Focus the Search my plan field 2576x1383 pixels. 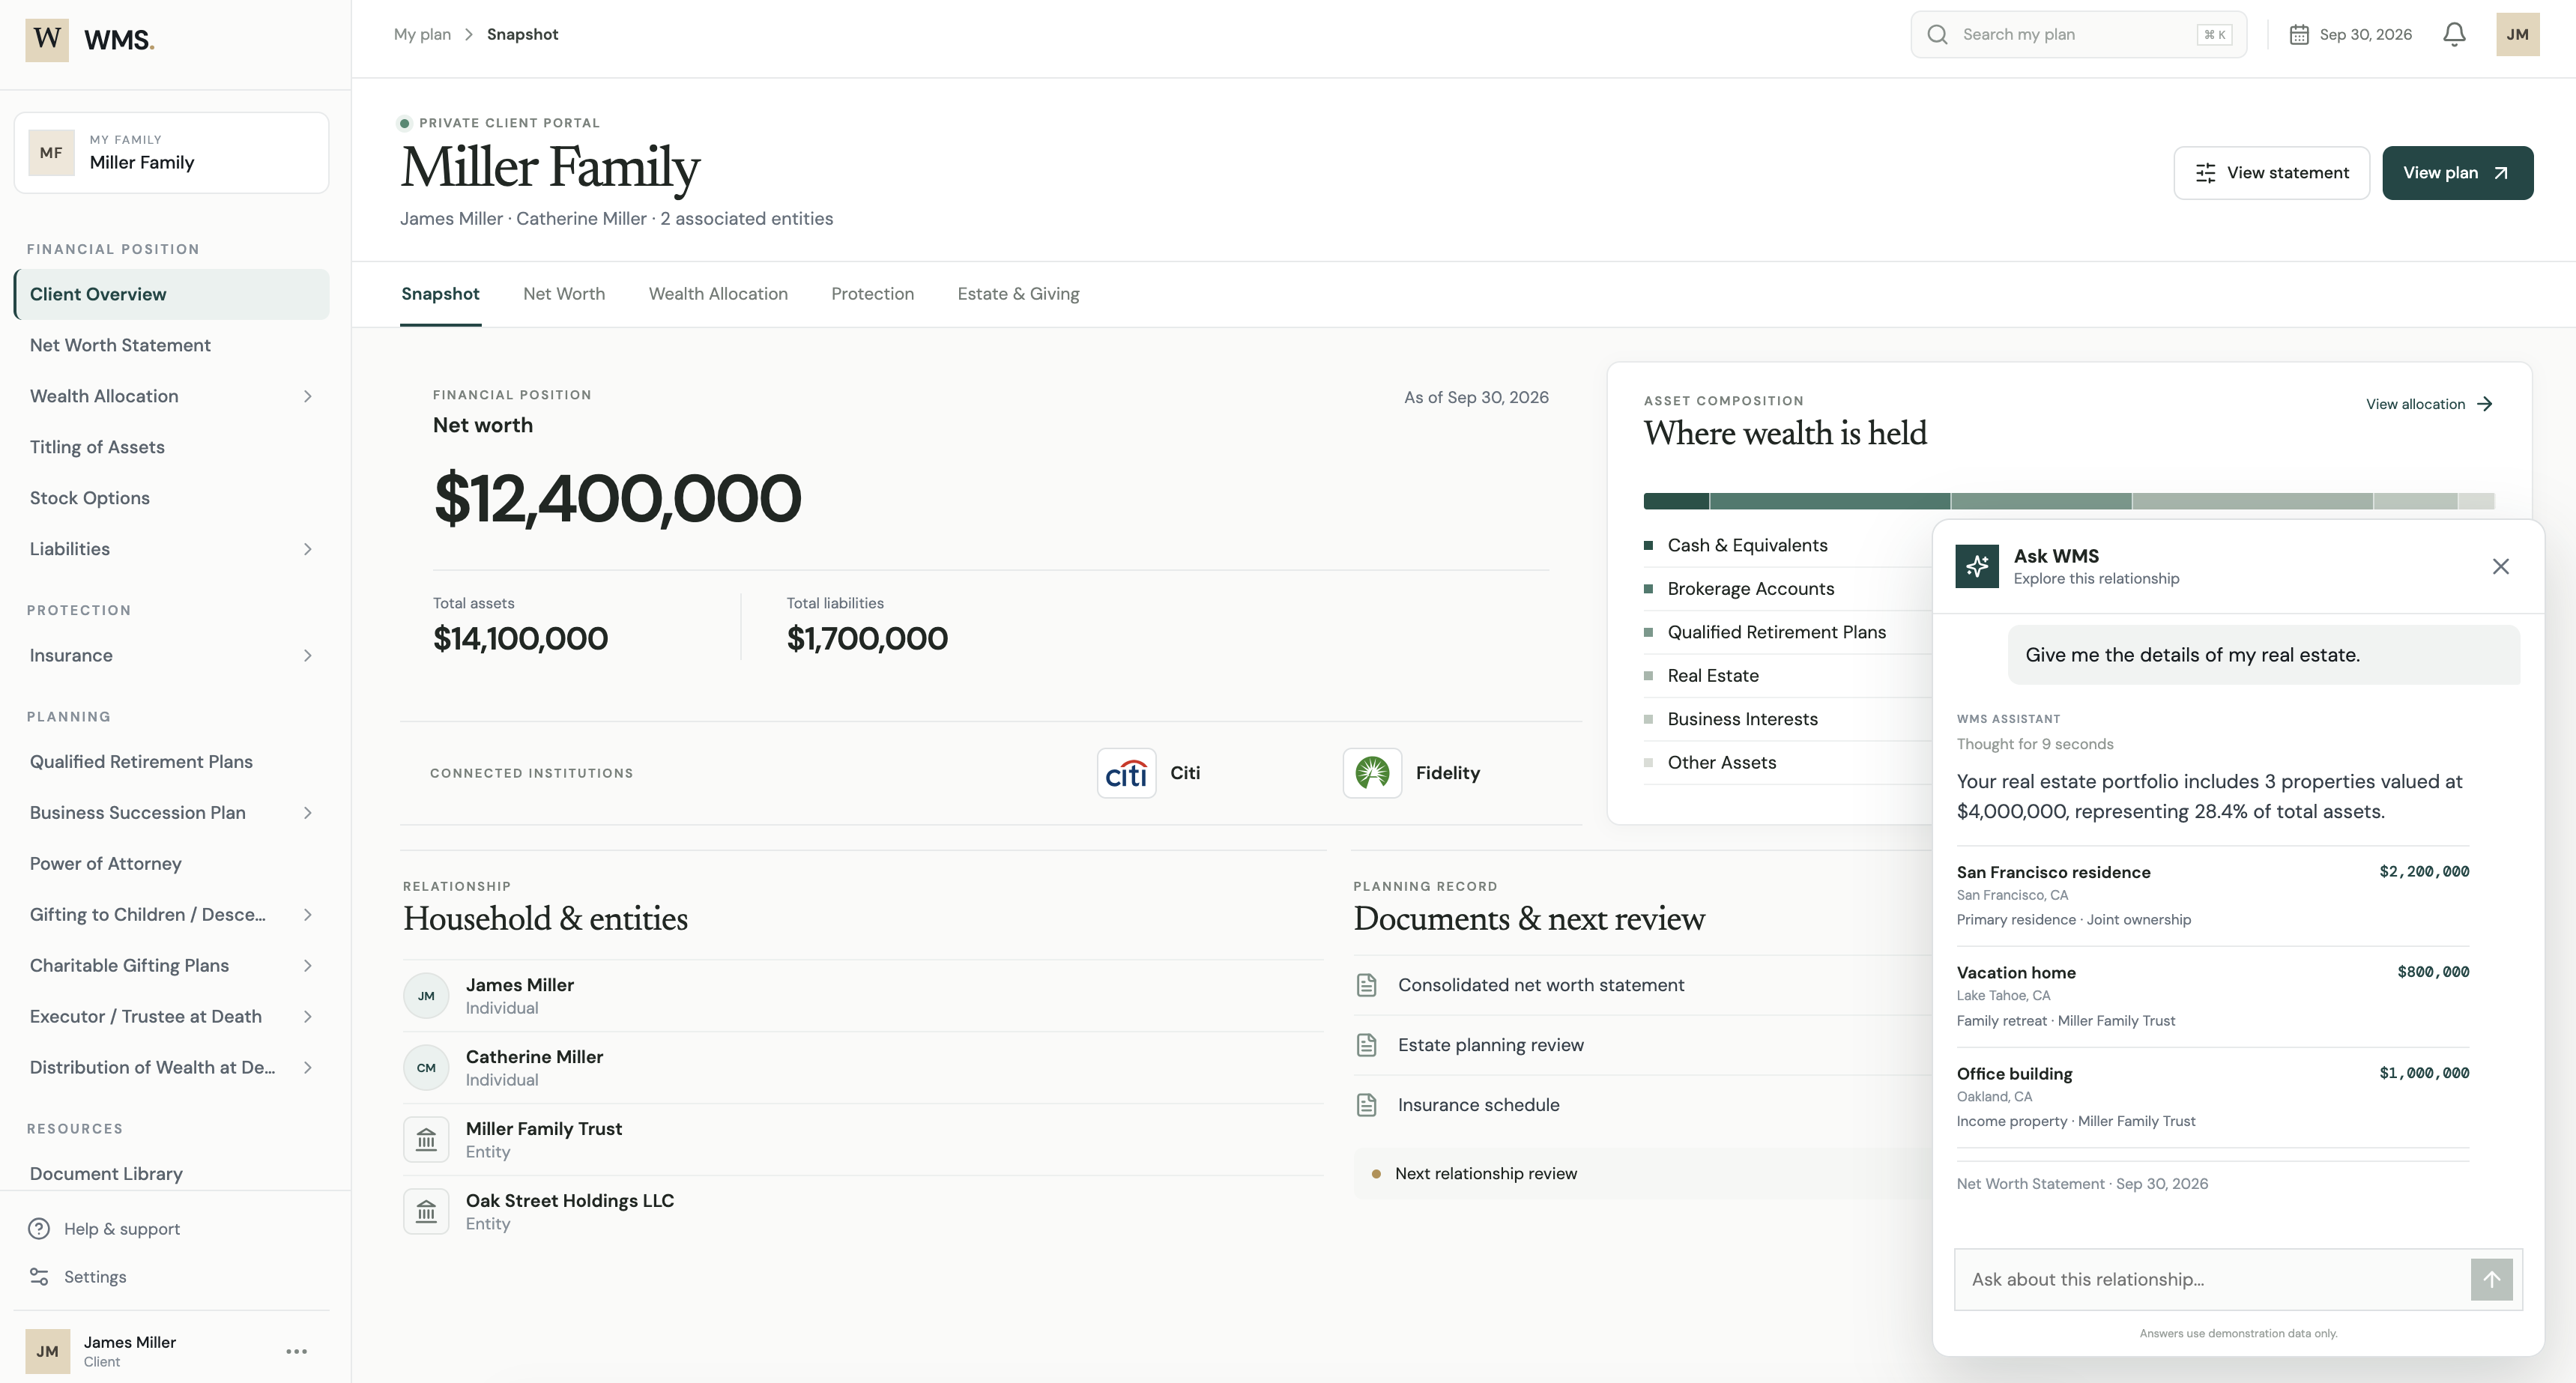click(x=2078, y=34)
